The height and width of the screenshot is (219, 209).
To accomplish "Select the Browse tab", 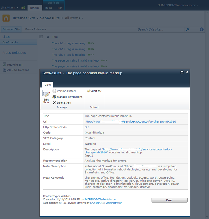I will tap(35, 8).
